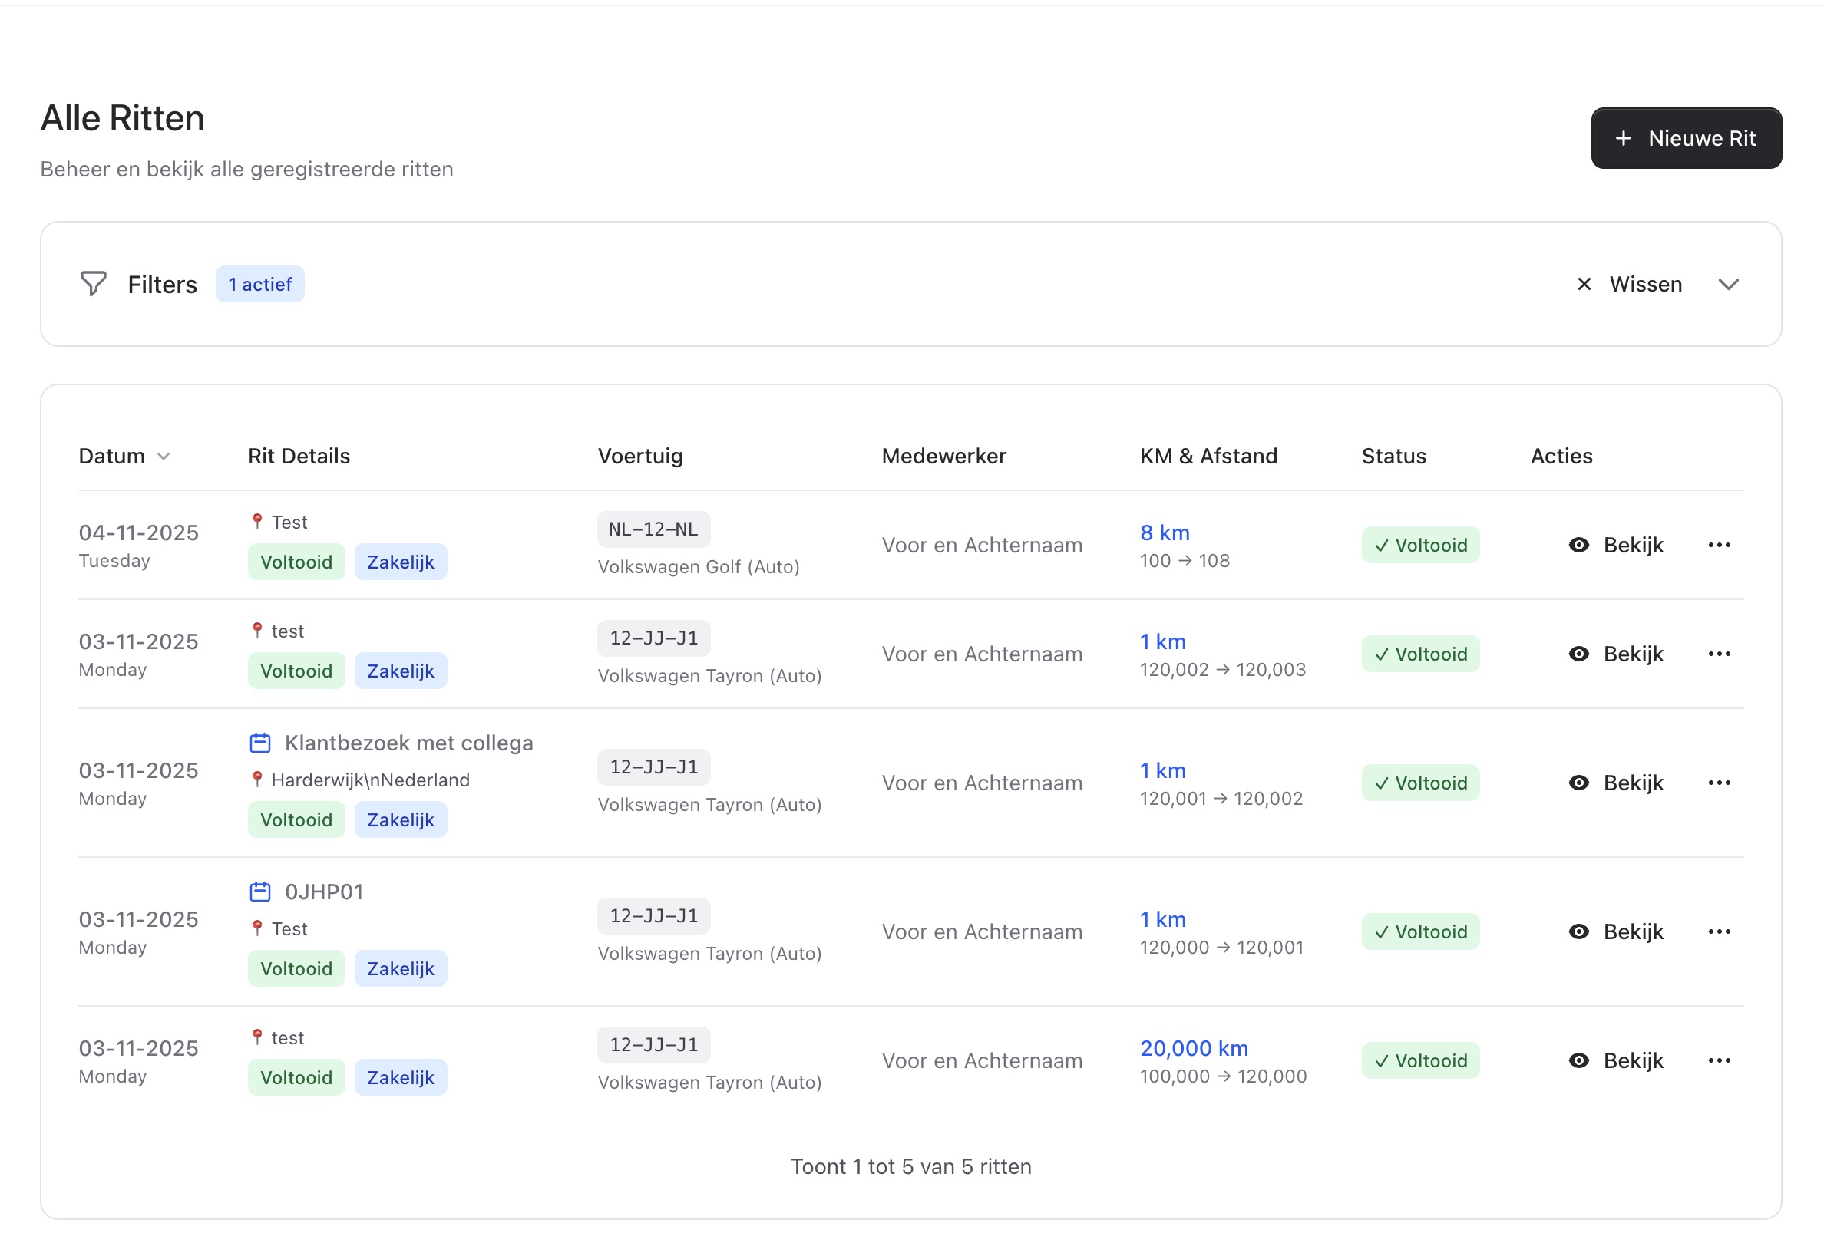Click the 04-11-2025 date cell
Image resolution: width=1824 pixels, height=1243 pixels.
pos(138,545)
